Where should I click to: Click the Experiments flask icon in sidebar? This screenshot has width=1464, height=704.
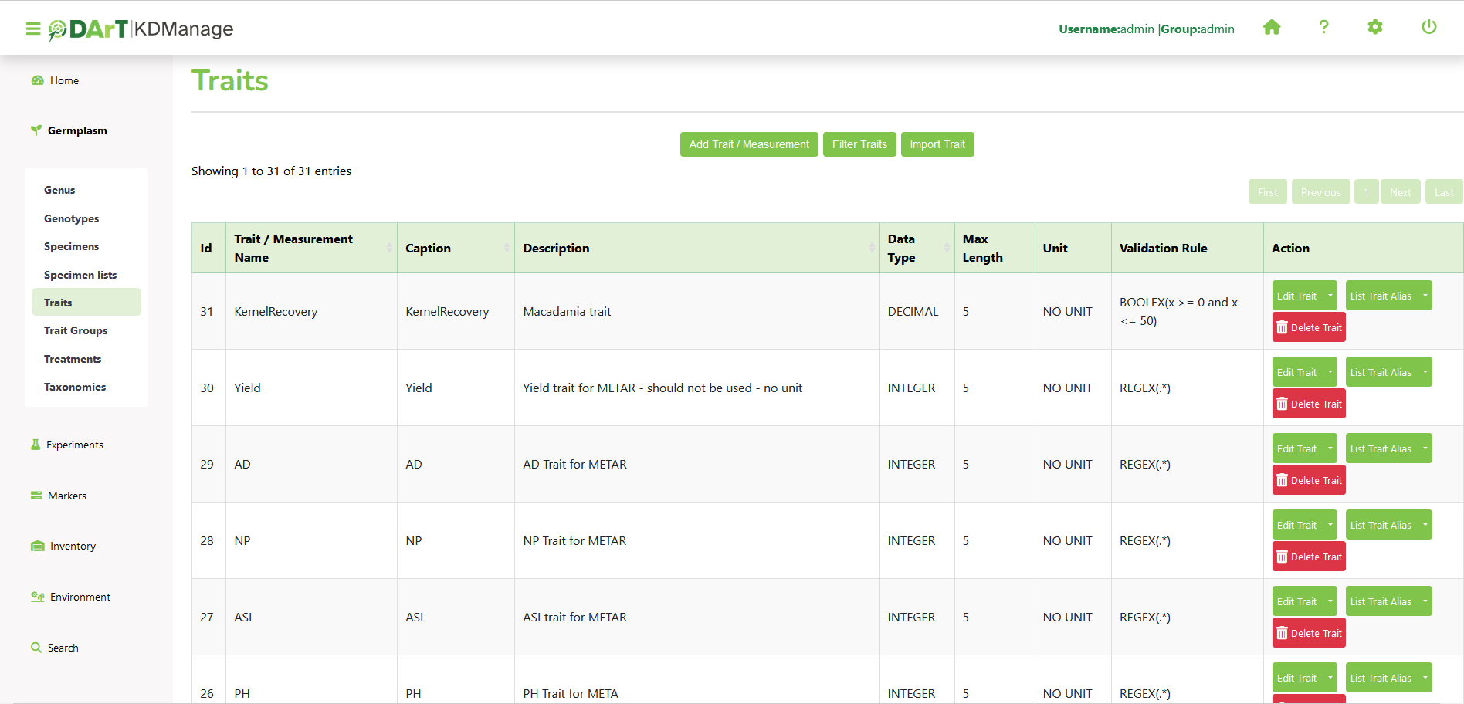36,445
